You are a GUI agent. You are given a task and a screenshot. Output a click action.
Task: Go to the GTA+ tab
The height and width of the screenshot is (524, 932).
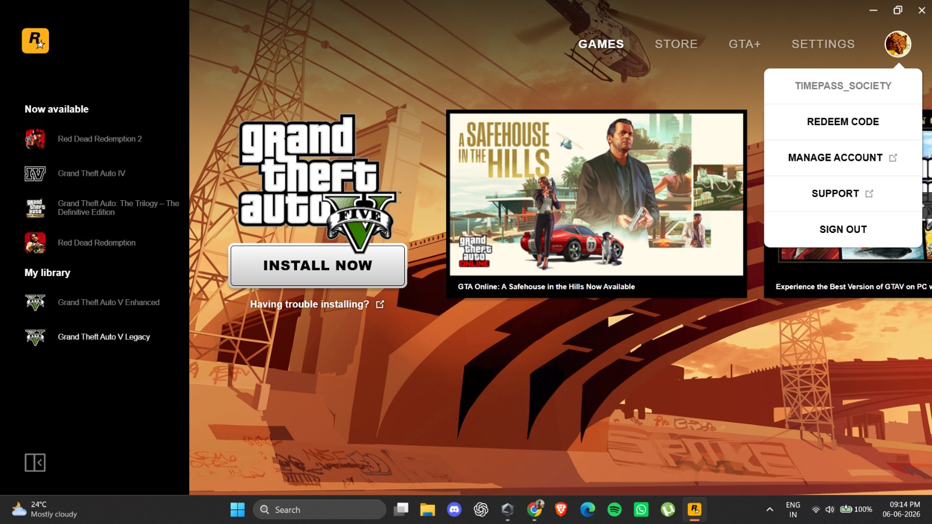tap(744, 44)
